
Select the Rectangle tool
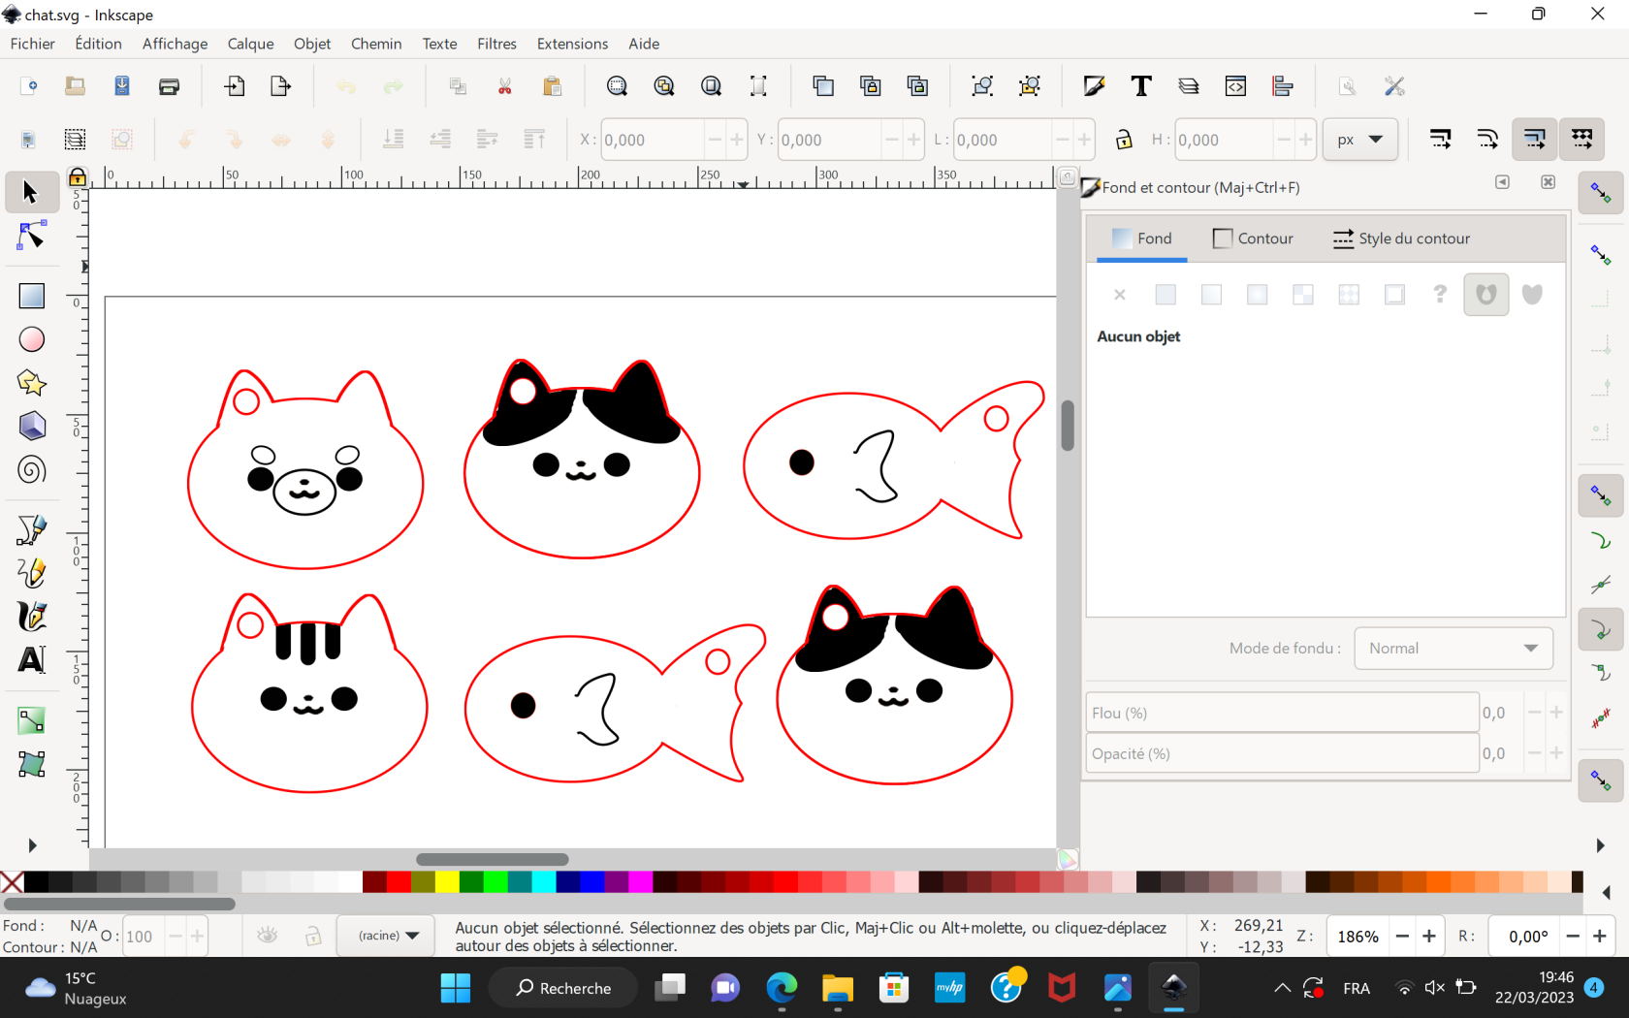click(32, 296)
